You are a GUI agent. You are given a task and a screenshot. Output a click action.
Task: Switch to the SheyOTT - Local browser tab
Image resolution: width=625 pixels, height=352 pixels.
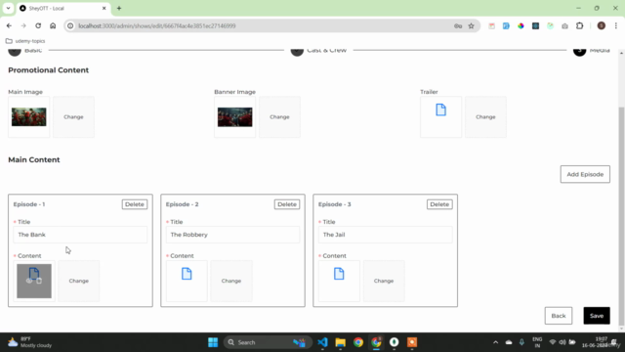(x=62, y=9)
